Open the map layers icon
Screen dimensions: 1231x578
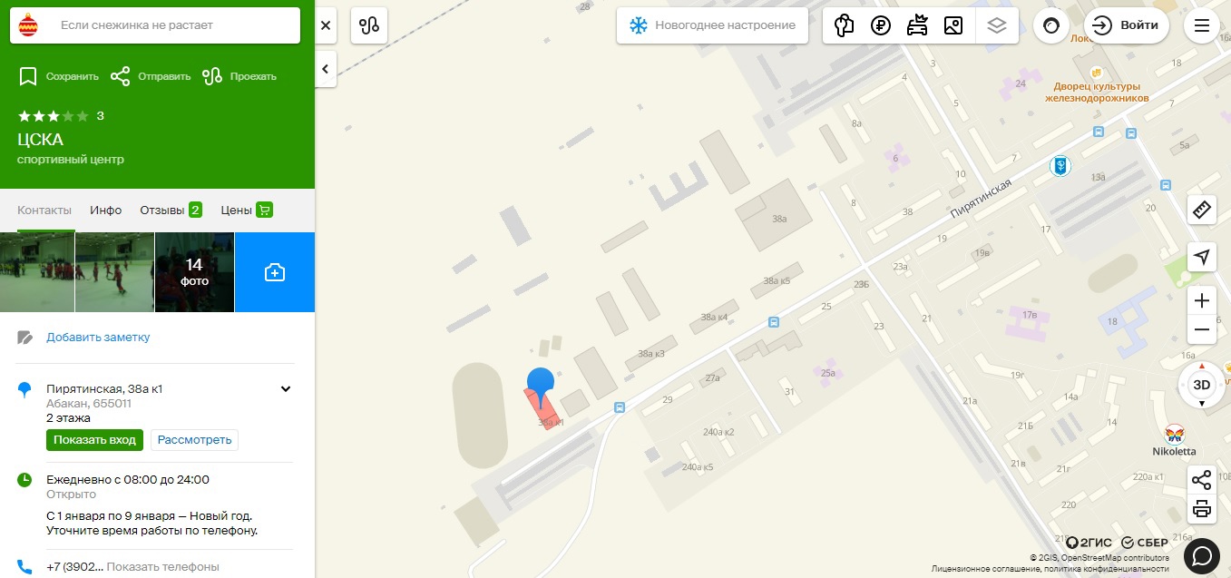997,25
